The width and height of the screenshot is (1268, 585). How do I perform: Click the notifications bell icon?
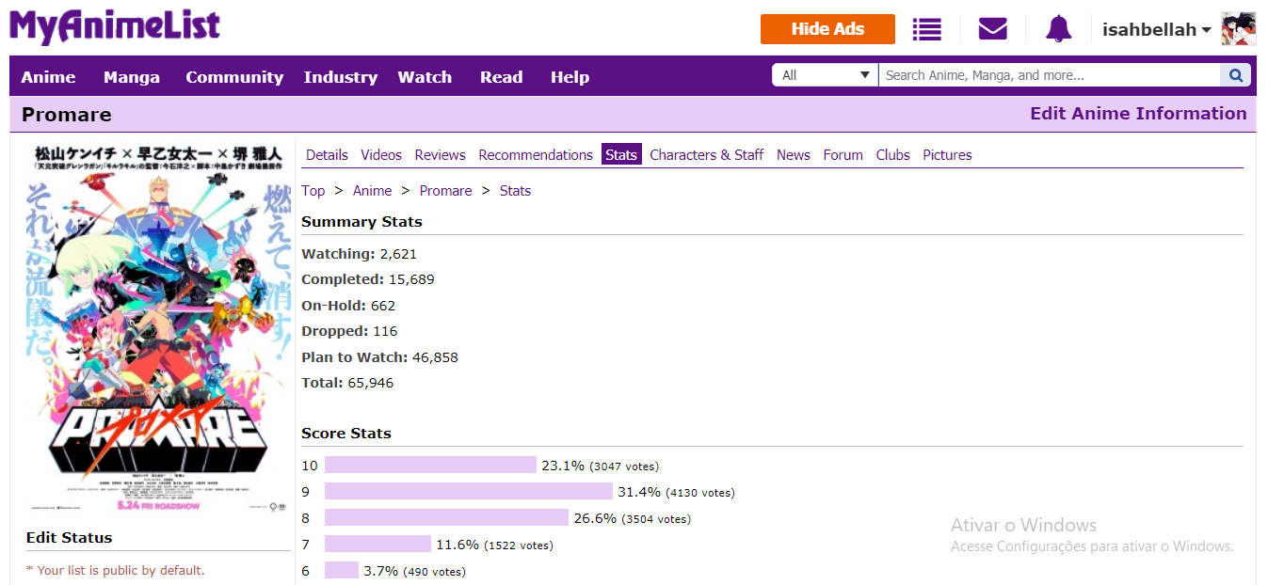click(x=1058, y=29)
